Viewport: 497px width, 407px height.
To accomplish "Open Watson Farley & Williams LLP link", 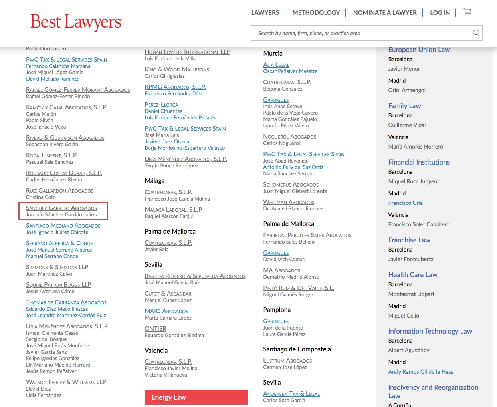I will pyautogui.click(x=66, y=382).
